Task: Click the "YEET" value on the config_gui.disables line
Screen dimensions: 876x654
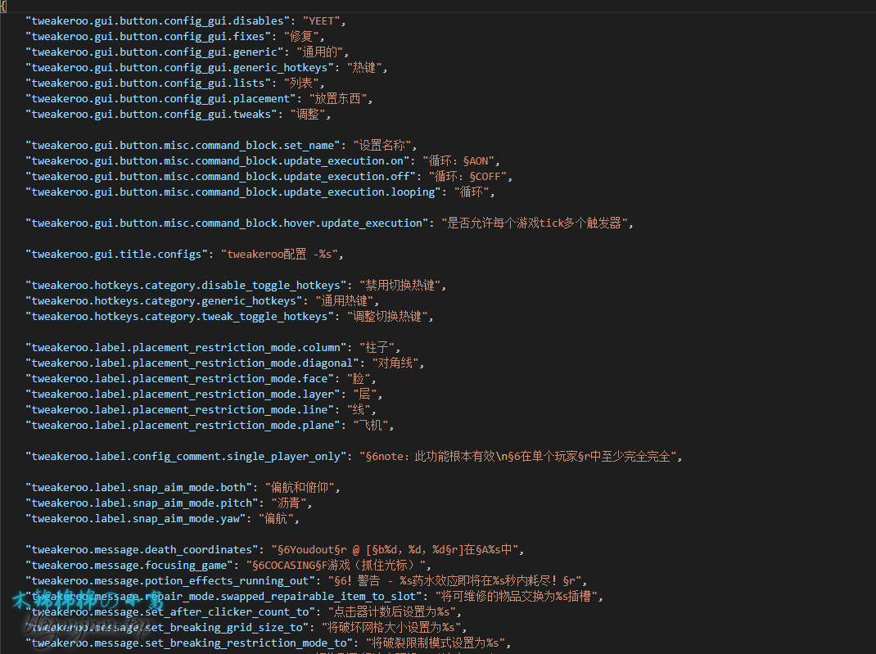Action: (321, 21)
